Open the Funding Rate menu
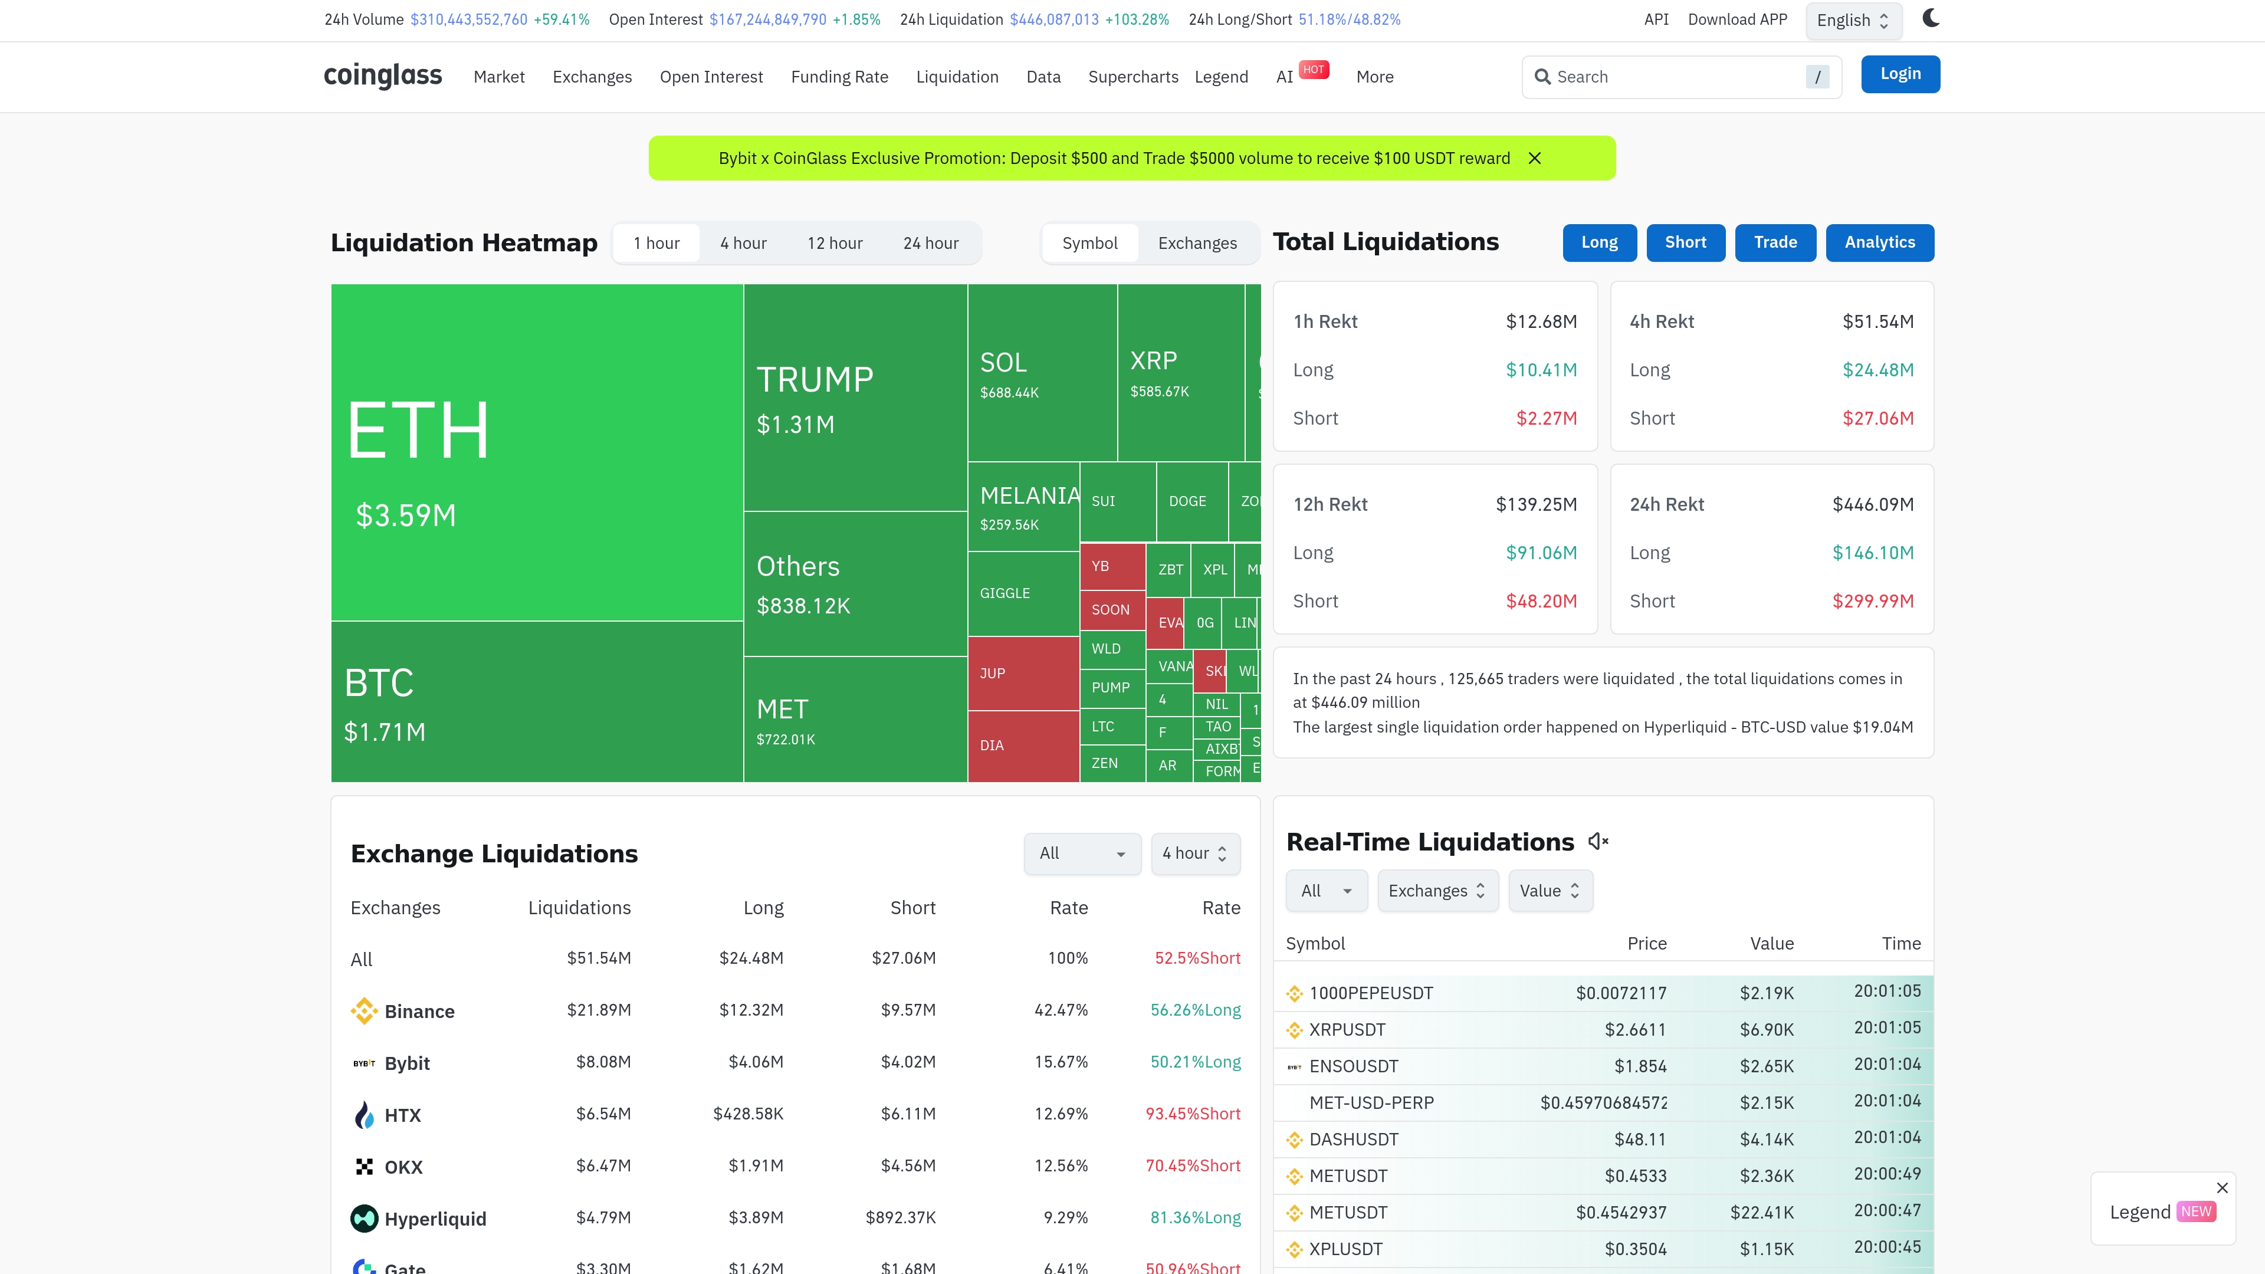The width and height of the screenshot is (2265, 1274). (x=839, y=77)
